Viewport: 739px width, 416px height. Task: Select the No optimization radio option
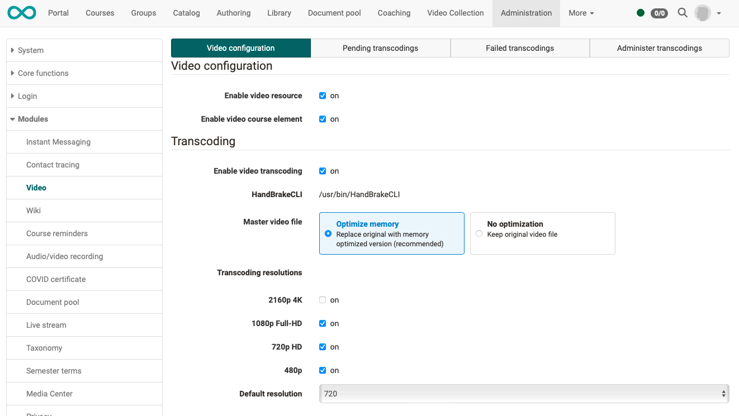479,233
